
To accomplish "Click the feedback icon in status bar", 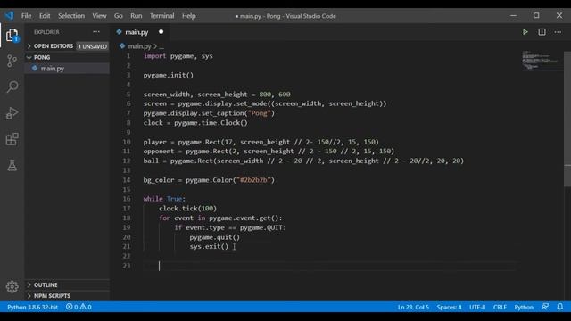I will coord(545,307).
